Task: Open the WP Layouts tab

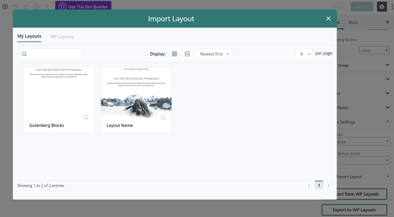Action: (62, 37)
